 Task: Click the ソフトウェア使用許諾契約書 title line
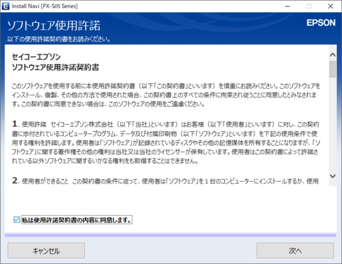coord(55,67)
